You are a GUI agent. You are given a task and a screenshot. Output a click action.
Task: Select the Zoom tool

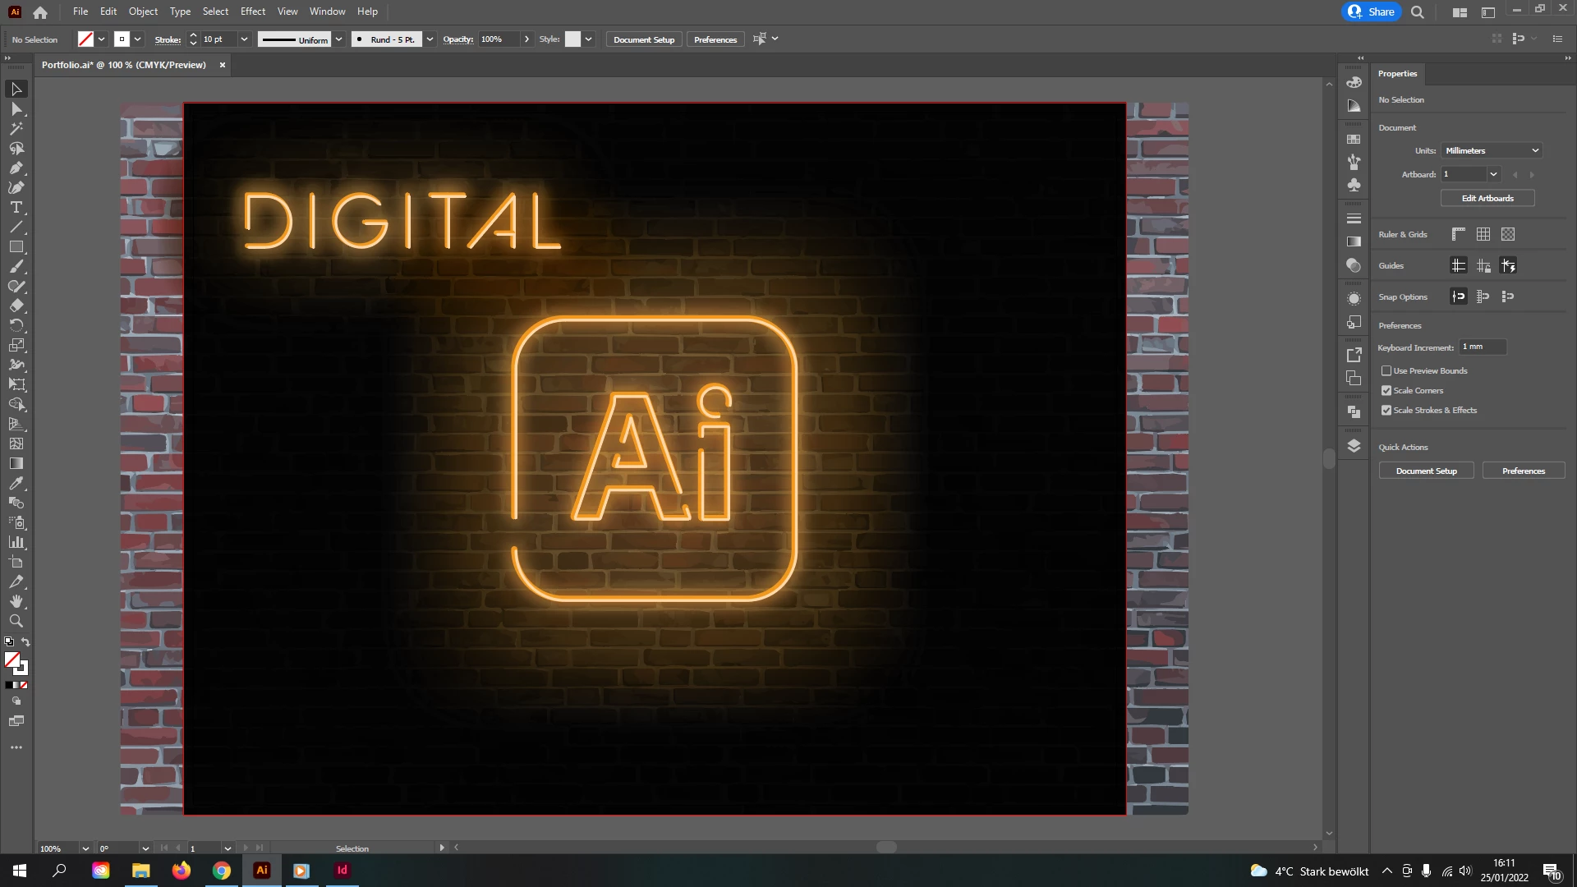click(x=16, y=622)
